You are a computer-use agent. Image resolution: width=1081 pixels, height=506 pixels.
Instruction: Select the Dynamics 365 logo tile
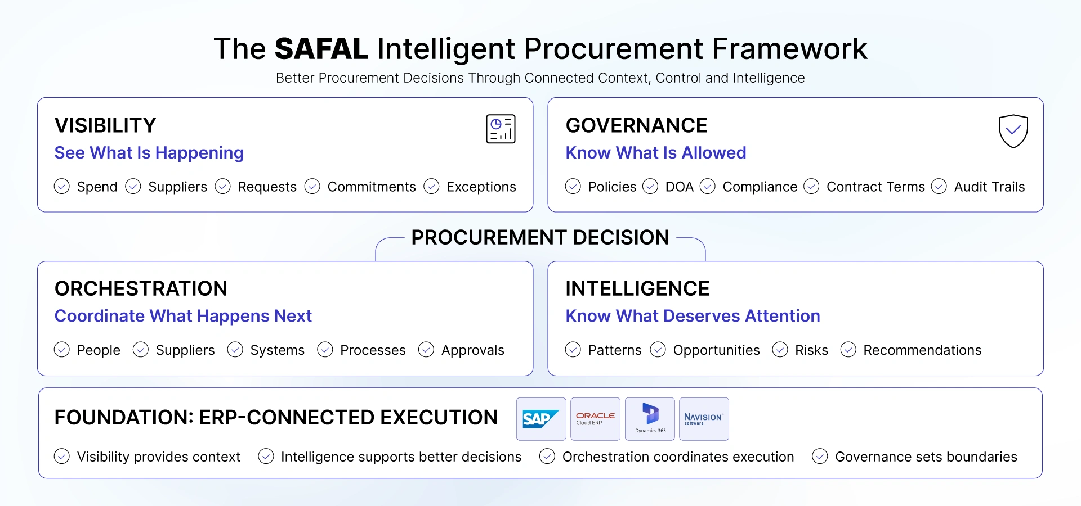tap(650, 419)
